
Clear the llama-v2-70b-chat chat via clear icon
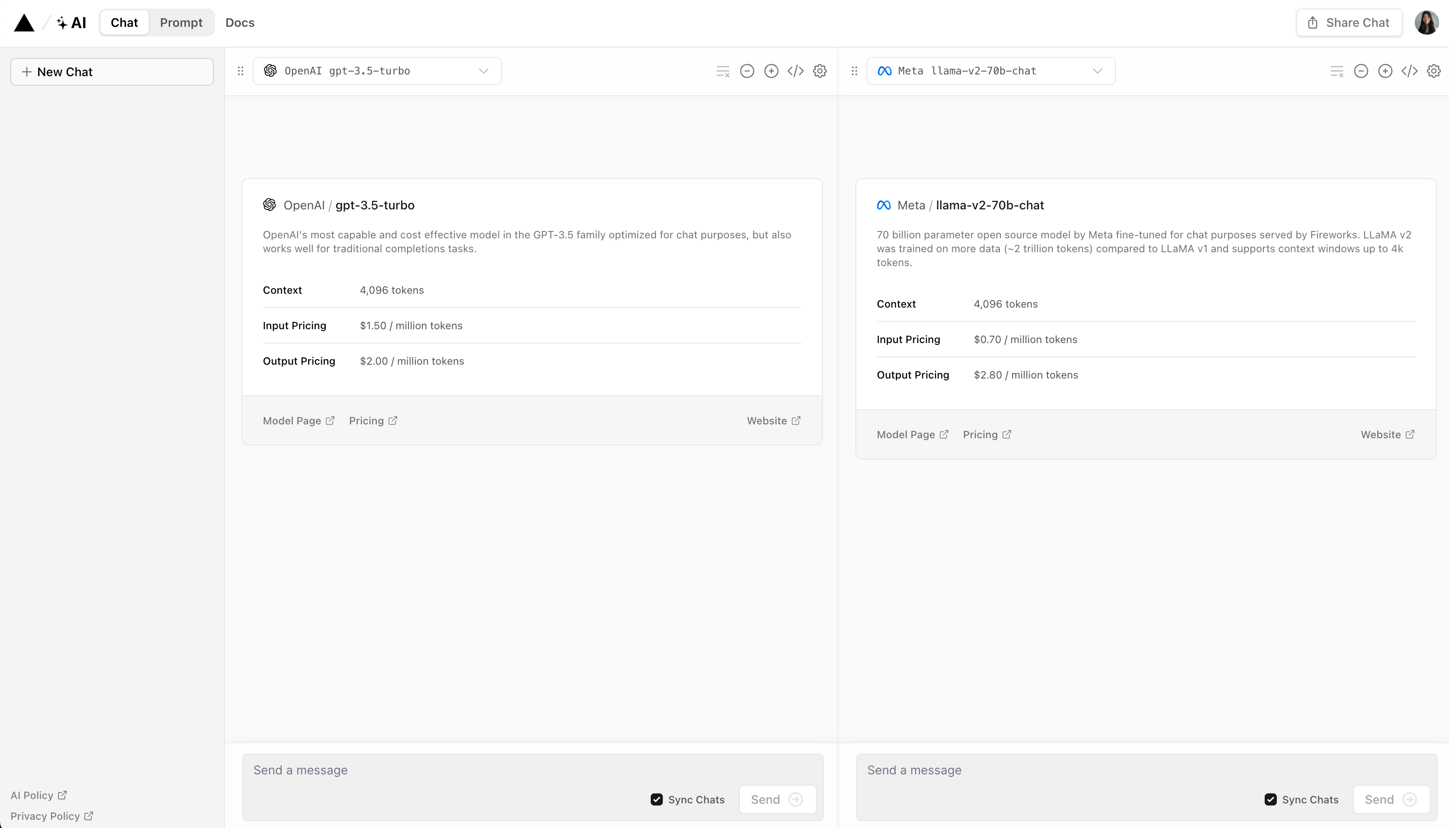click(x=1337, y=71)
